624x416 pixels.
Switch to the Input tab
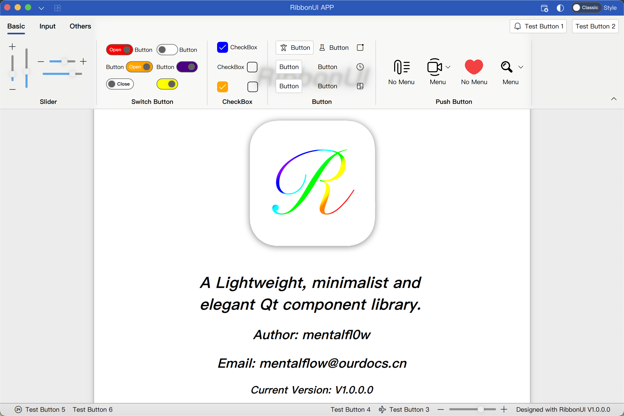48,26
